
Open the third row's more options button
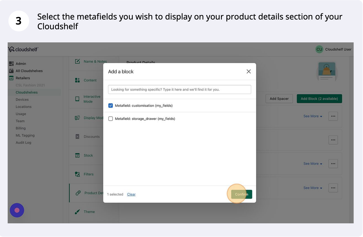click(x=333, y=164)
